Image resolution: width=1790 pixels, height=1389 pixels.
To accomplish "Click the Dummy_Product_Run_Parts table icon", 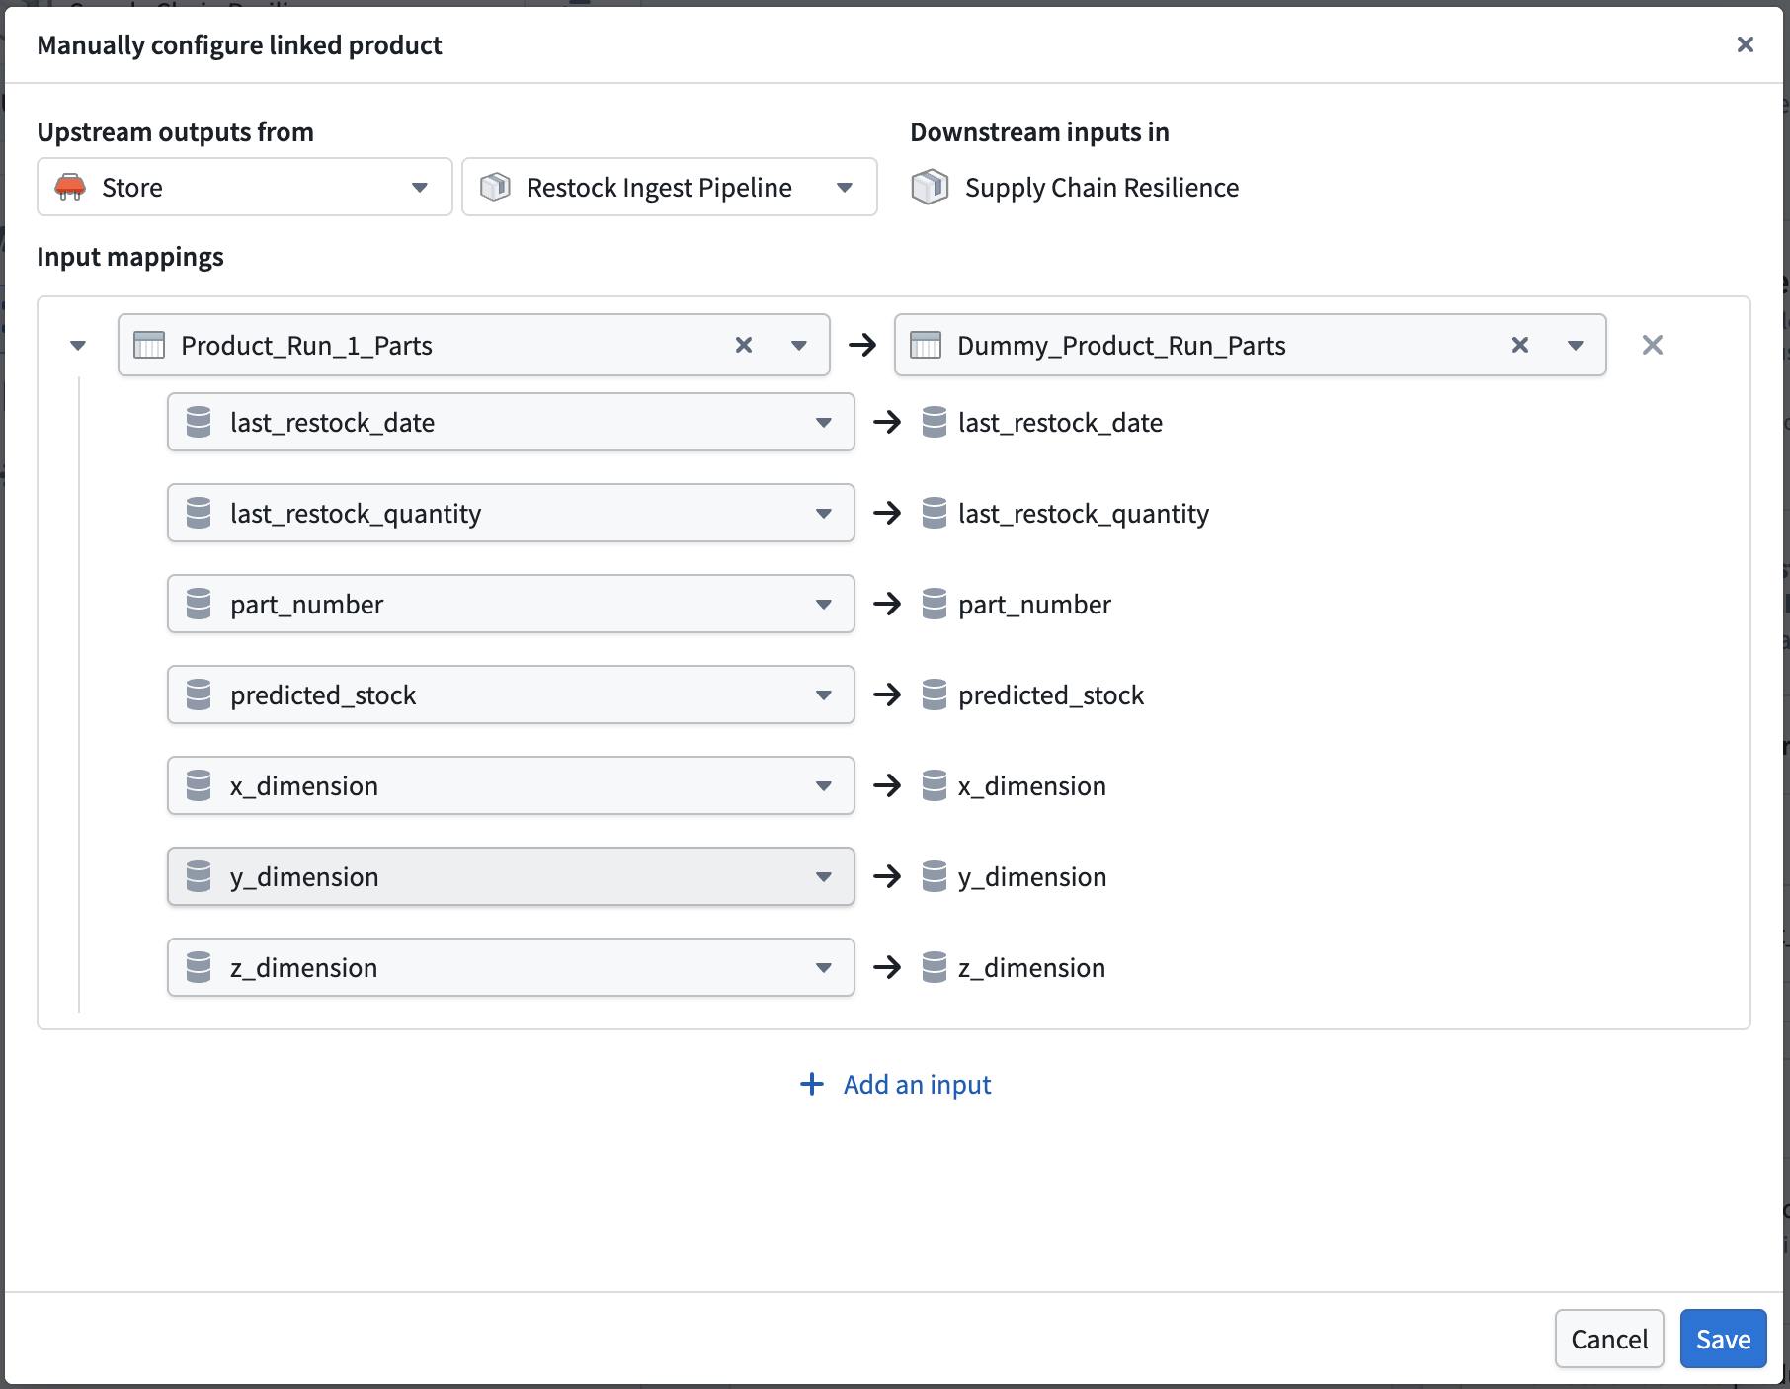I will point(926,345).
